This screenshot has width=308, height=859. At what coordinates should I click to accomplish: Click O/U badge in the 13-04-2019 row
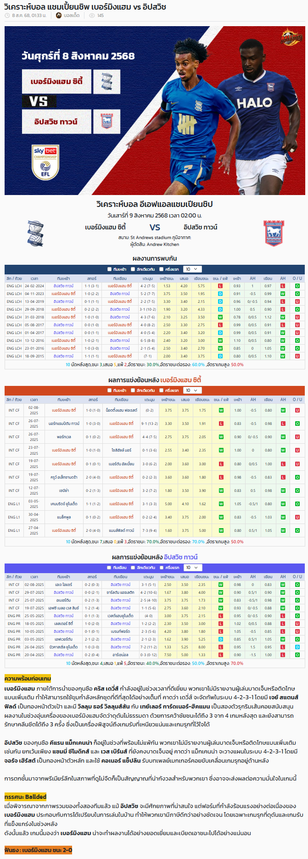297,301
